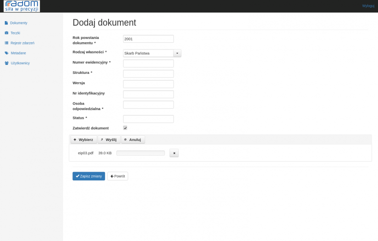This screenshot has width=378, height=241.
Task: Open Dokumenty in the sidebar menu
Action: coord(19,23)
